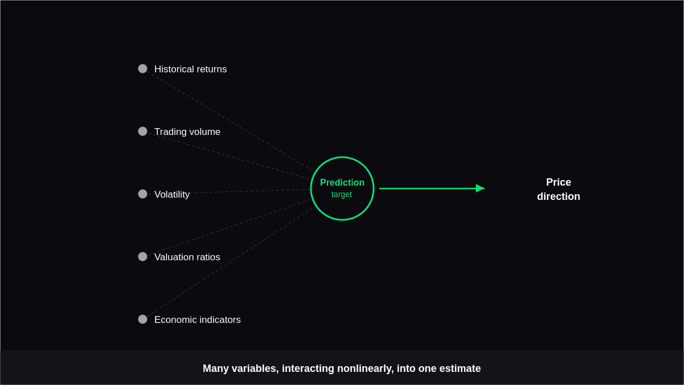Click the Valuation ratios gray dot
Image resolution: width=684 pixels, height=385 pixels.
point(142,257)
